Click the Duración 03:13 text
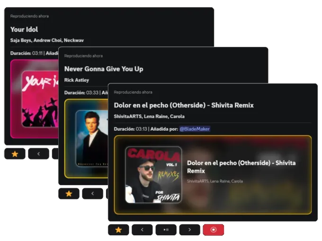This screenshot has height=241, width=322. click(131, 129)
